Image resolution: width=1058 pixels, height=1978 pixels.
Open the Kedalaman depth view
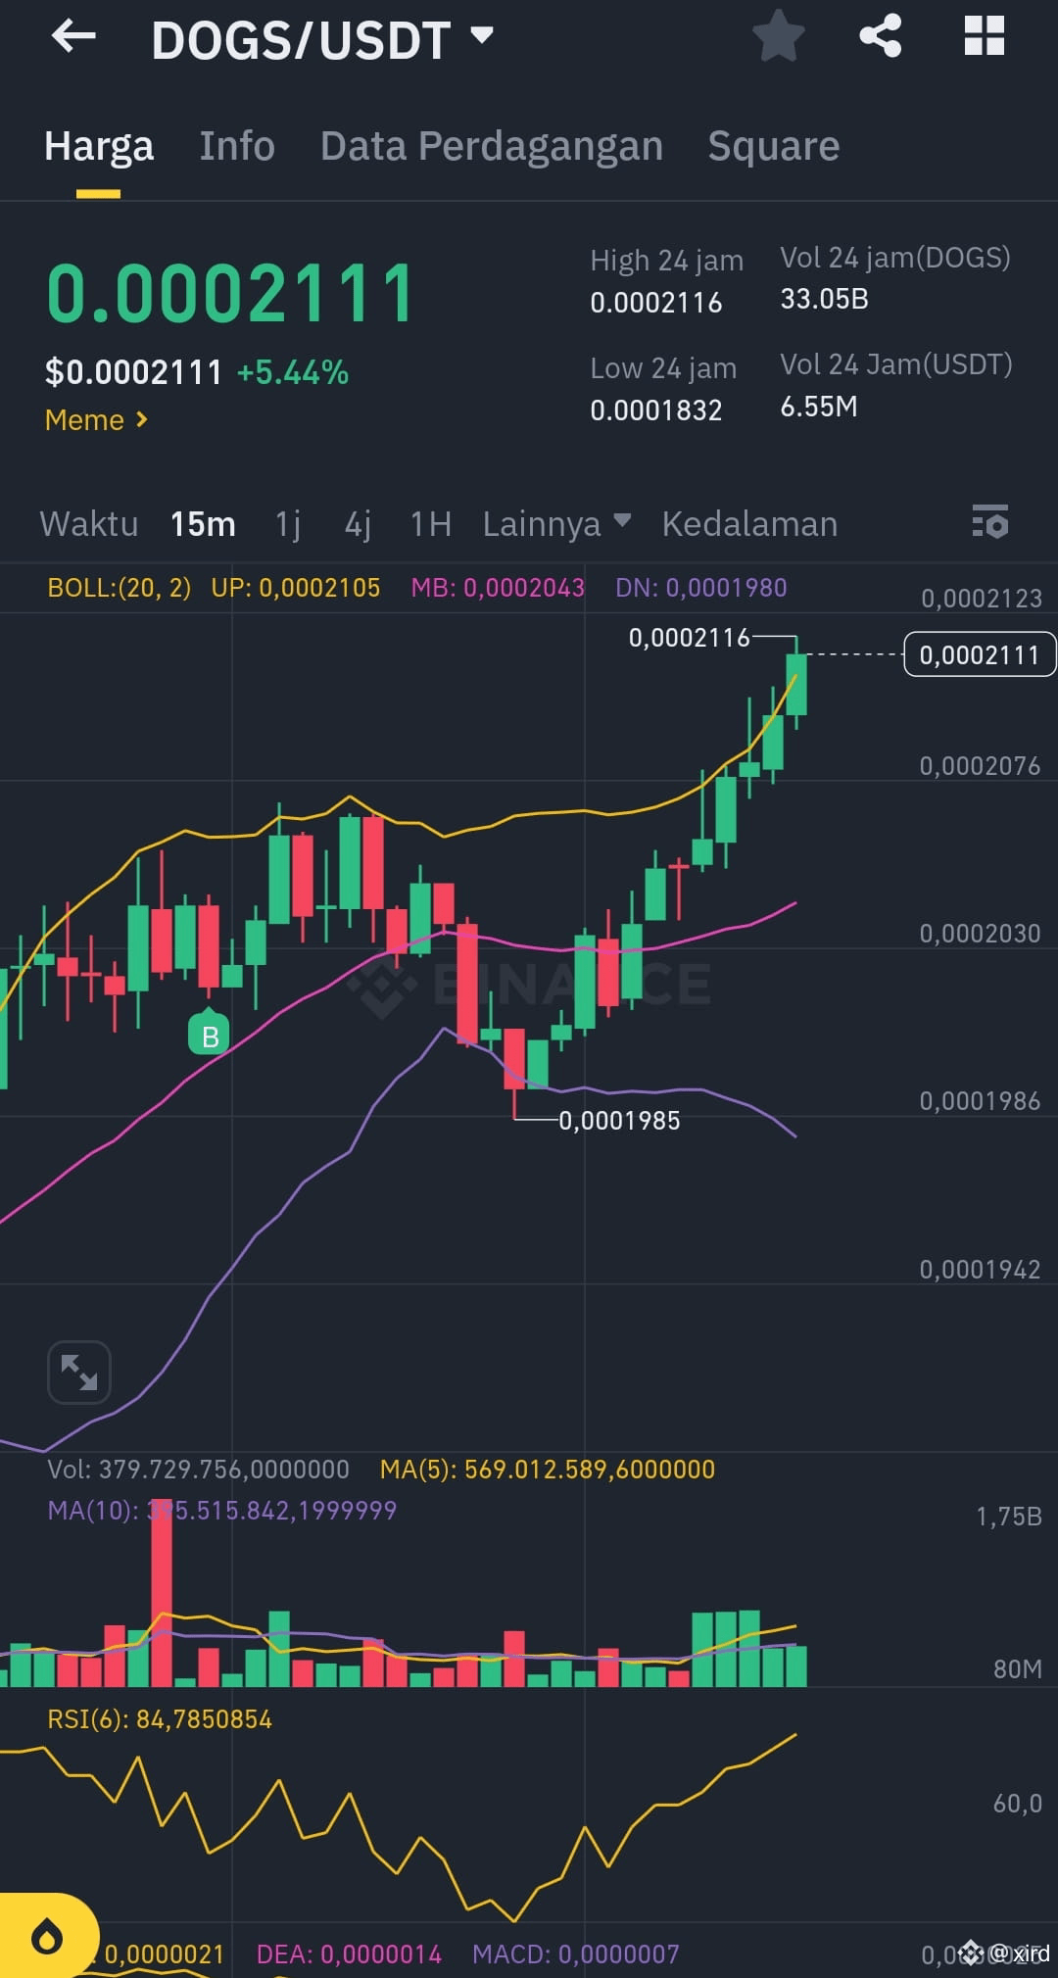tap(749, 524)
